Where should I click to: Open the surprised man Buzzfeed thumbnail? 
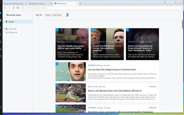(x=71, y=71)
